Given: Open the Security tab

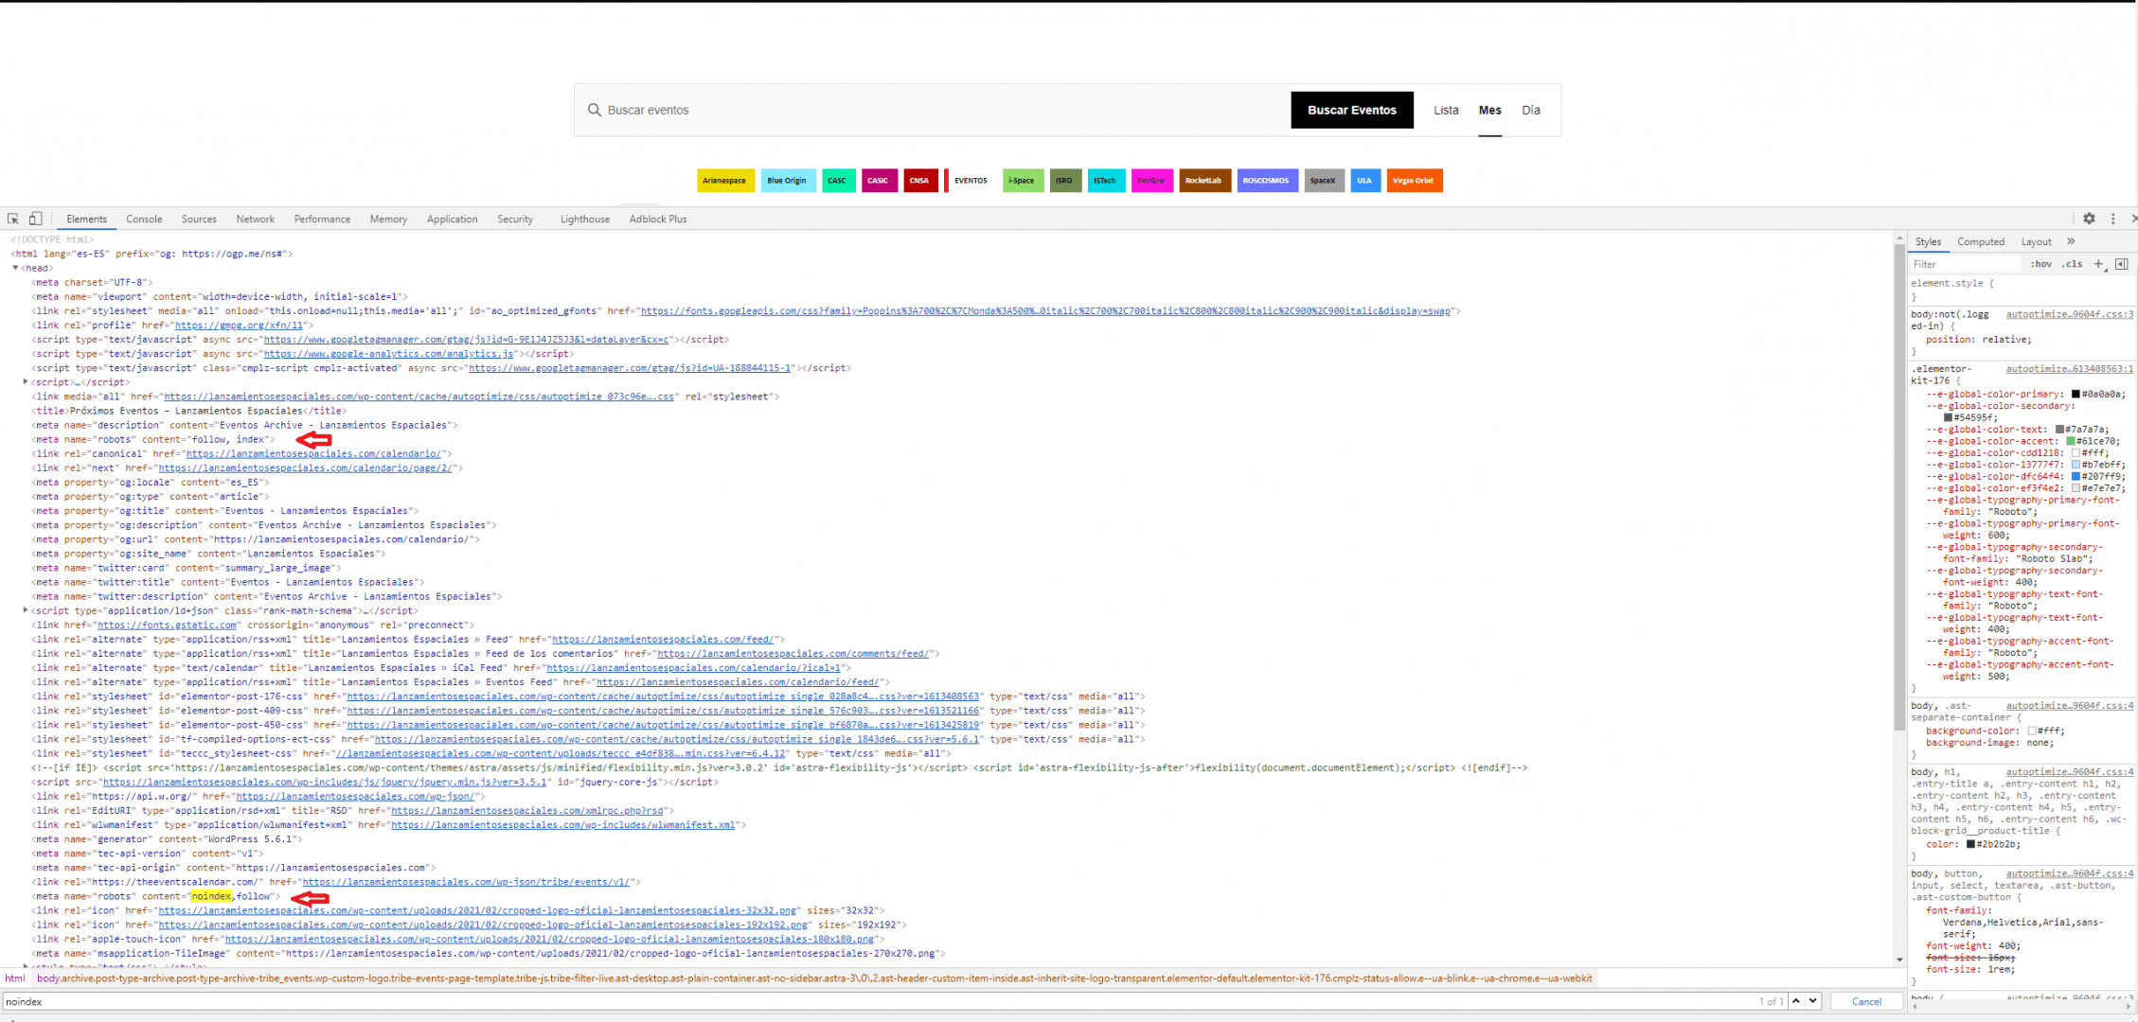Looking at the screenshot, I should coord(515,219).
